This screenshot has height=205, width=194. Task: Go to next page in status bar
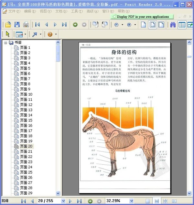coord(70,201)
